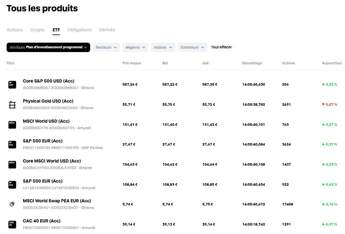Open the Régions filter dropdown
345x234 pixels.
click(x=135, y=47)
